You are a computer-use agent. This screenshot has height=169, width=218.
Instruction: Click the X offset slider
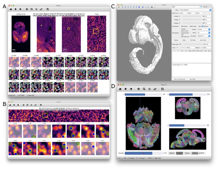191,16
